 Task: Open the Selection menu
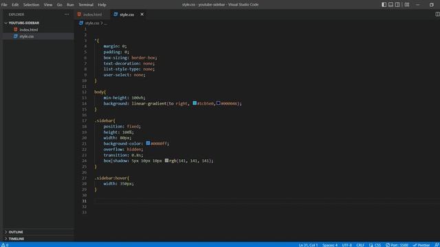click(31, 5)
